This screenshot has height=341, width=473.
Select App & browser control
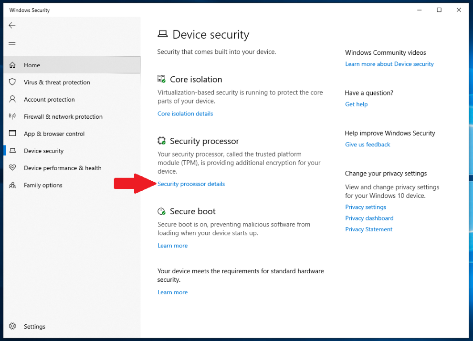click(72, 134)
